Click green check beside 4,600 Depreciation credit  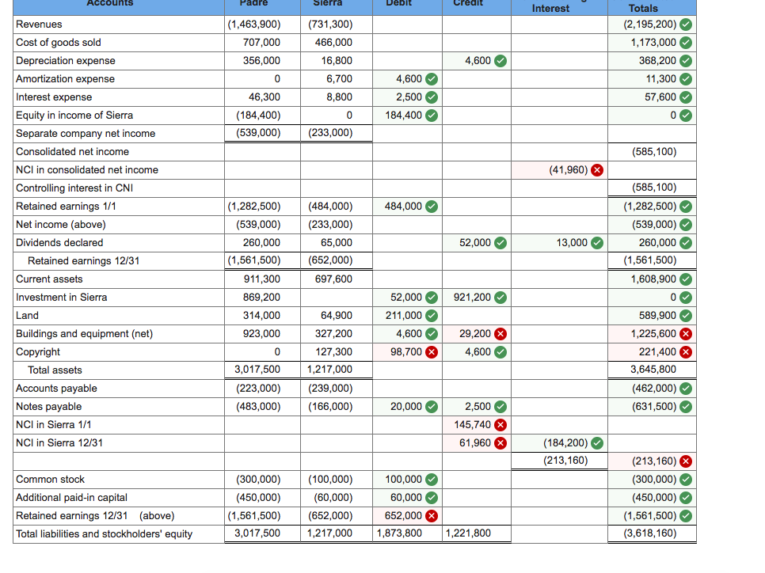tap(500, 61)
